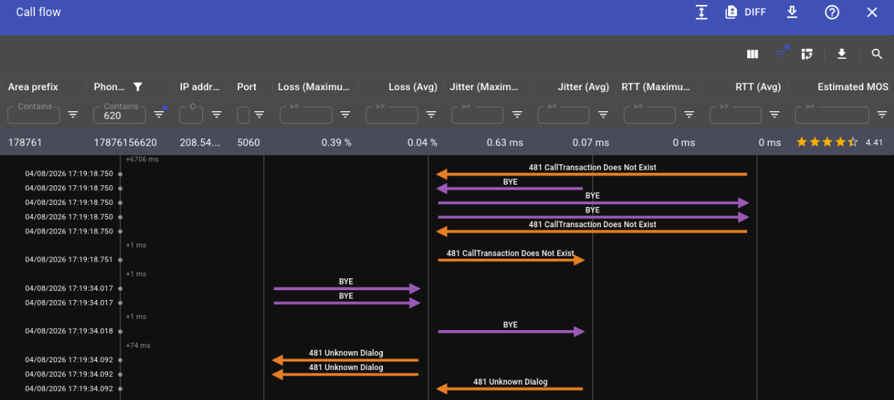Open filter mode menu for Port
Screen dimensions: 894x400
pyautogui.click(x=259, y=115)
